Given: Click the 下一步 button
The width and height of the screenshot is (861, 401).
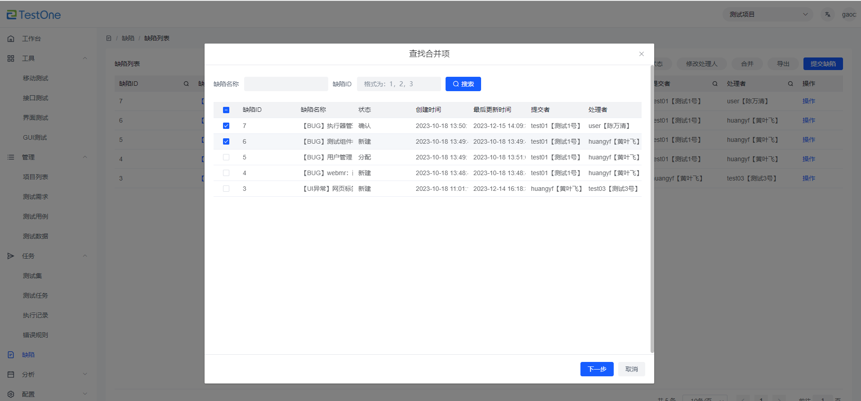Looking at the screenshot, I should click(x=597, y=369).
